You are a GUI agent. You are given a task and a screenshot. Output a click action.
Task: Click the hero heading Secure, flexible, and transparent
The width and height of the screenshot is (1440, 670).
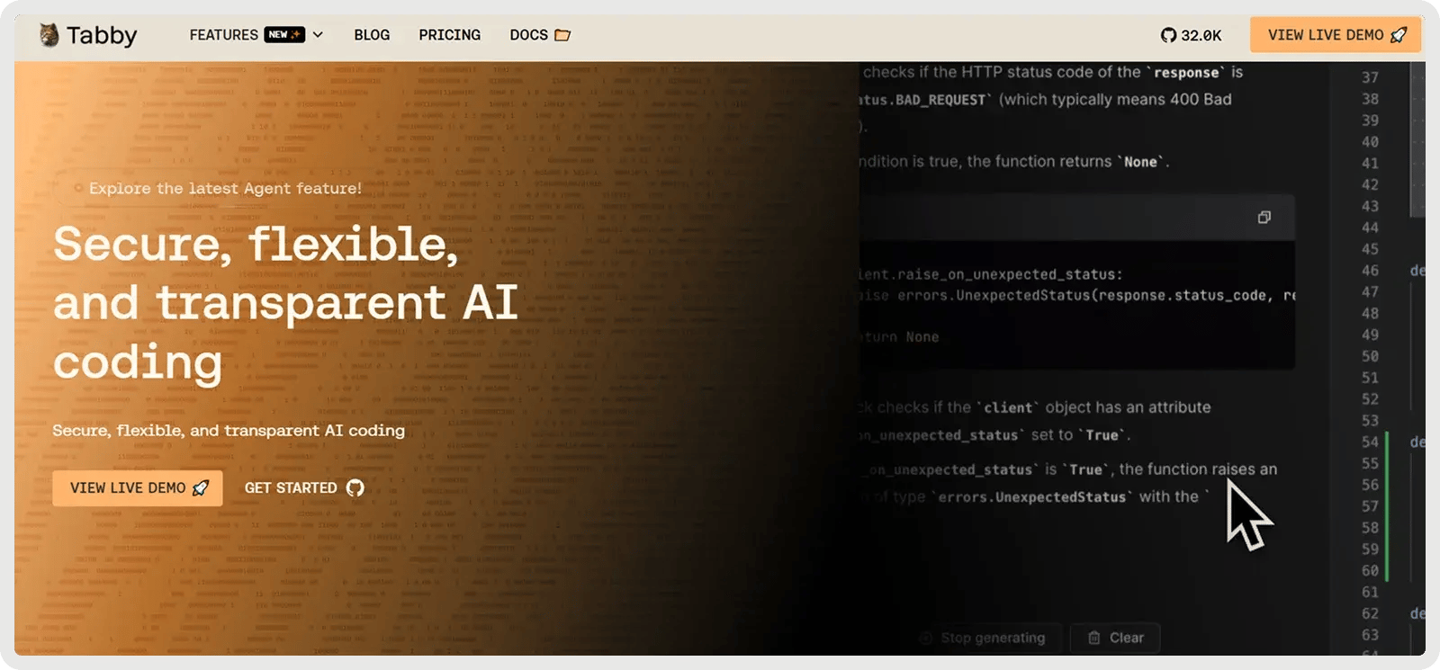click(285, 303)
